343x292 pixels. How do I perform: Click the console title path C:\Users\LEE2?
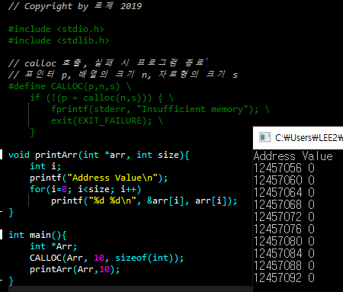click(309, 138)
